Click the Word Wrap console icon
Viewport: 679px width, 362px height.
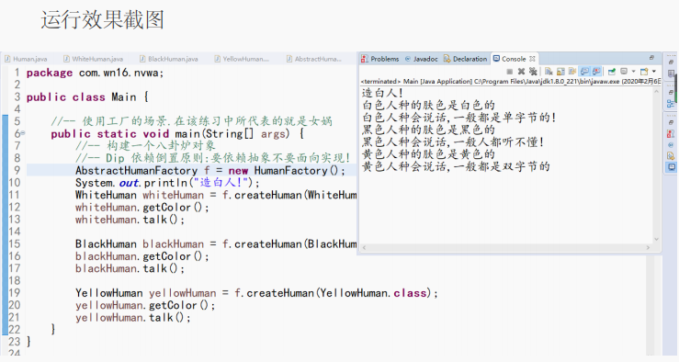[572, 72]
